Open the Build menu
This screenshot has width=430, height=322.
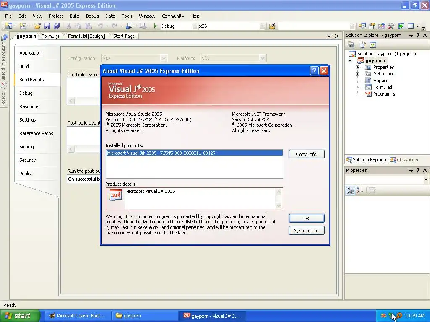coord(74,16)
